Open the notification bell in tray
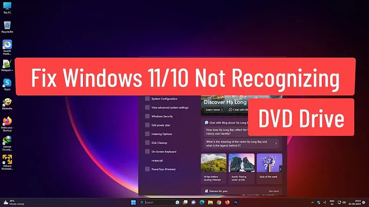Viewport: 369px width, 207px height. point(364,202)
